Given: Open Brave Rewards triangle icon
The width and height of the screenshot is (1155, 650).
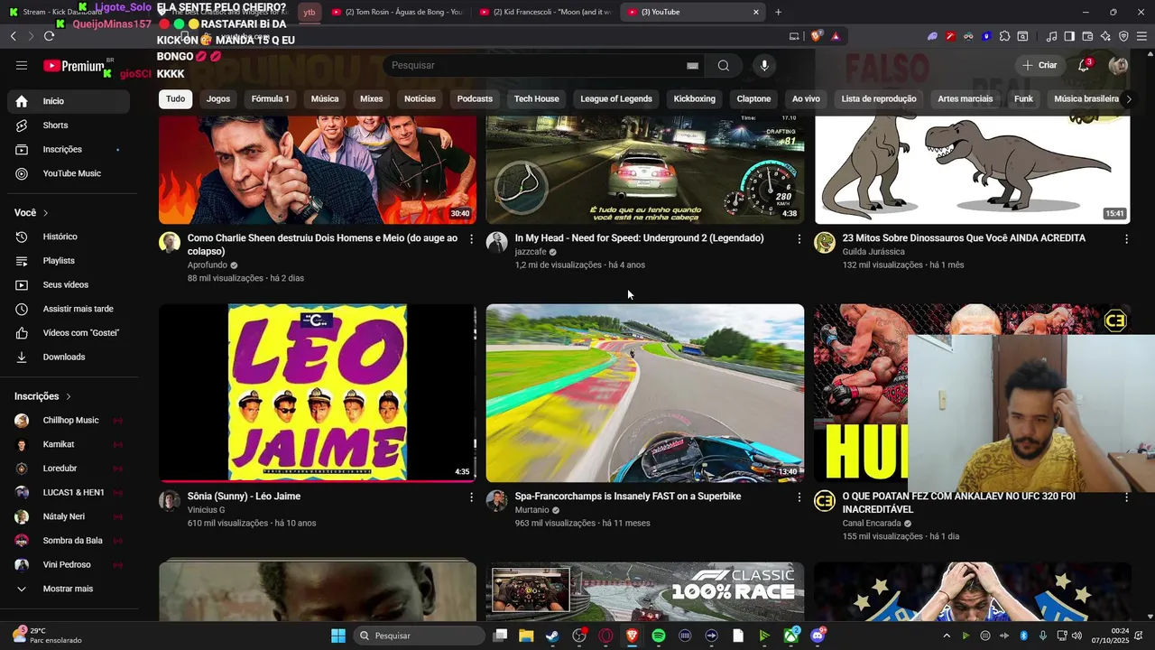Looking at the screenshot, I should tap(836, 36).
